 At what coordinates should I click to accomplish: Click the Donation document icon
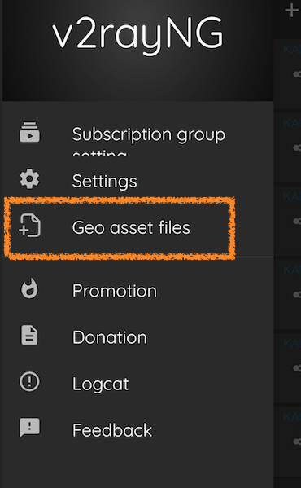pos(29,335)
